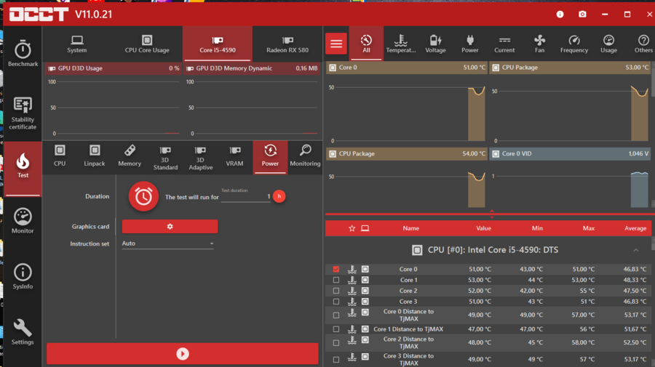The height and width of the screenshot is (367, 655).
Task: Choose the 3D Standard test
Action: (x=165, y=158)
